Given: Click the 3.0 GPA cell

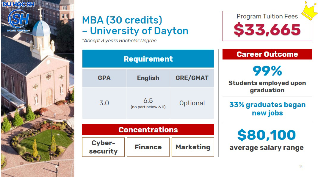Looking at the screenshot, I should (x=104, y=103).
